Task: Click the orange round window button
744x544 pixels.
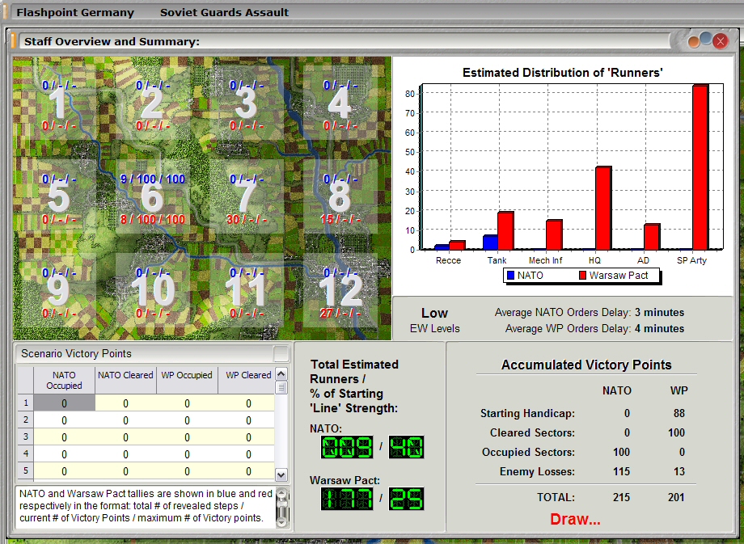Action: (694, 42)
